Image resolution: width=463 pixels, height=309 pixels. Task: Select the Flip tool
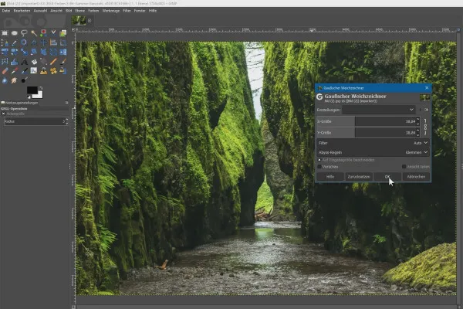click(63, 52)
